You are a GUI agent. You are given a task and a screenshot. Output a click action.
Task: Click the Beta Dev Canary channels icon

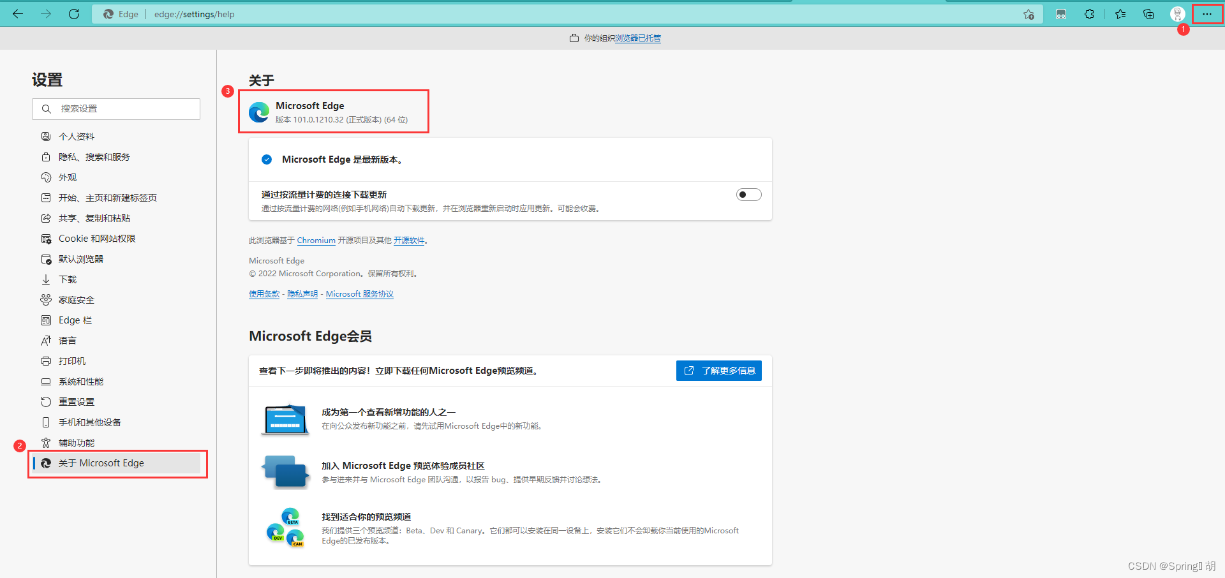click(285, 527)
